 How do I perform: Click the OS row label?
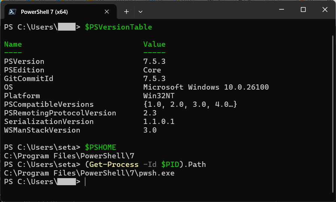pos(8,87)
